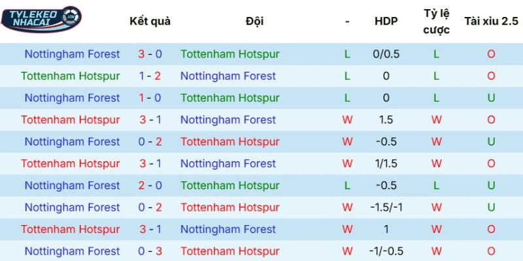
Task: Open the Tài xiu 2.5 column header
Action: pos(490,21)
